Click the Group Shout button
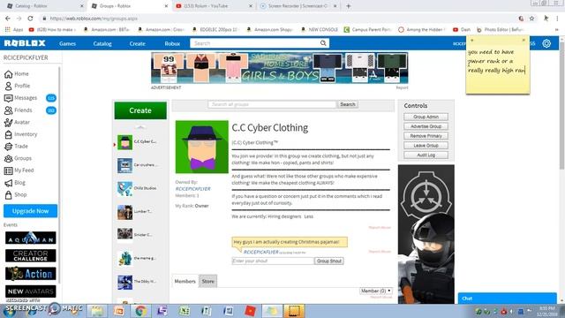Viewport: 565px width, 318px height. [x=329, y=261]
